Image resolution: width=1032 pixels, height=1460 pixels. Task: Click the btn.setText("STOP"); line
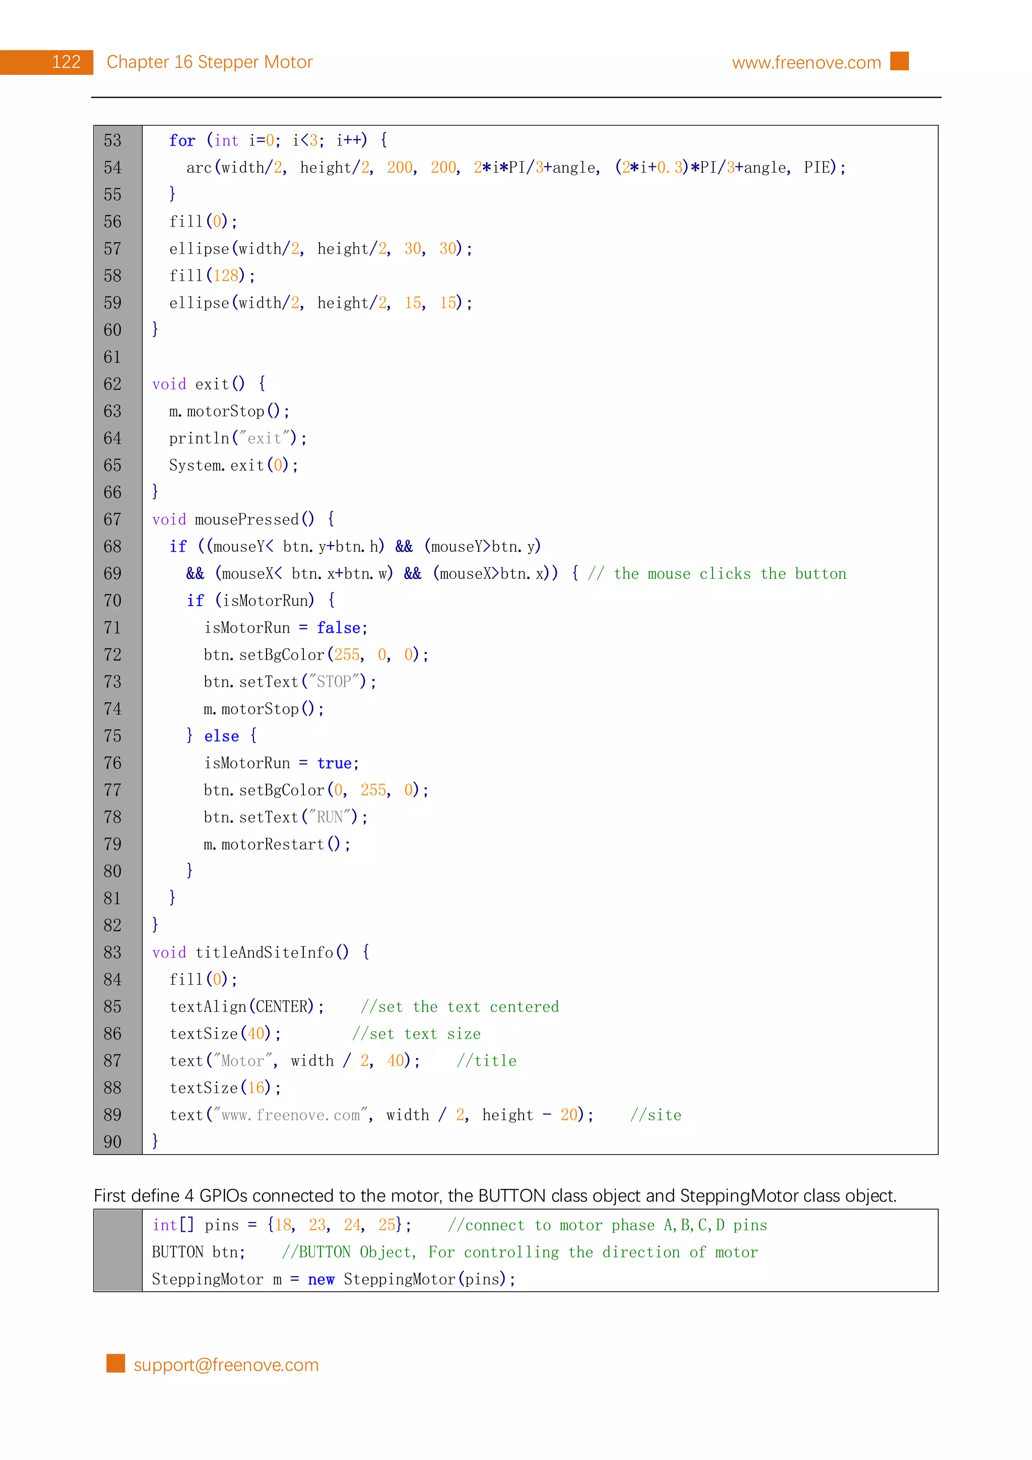[291, 682]
